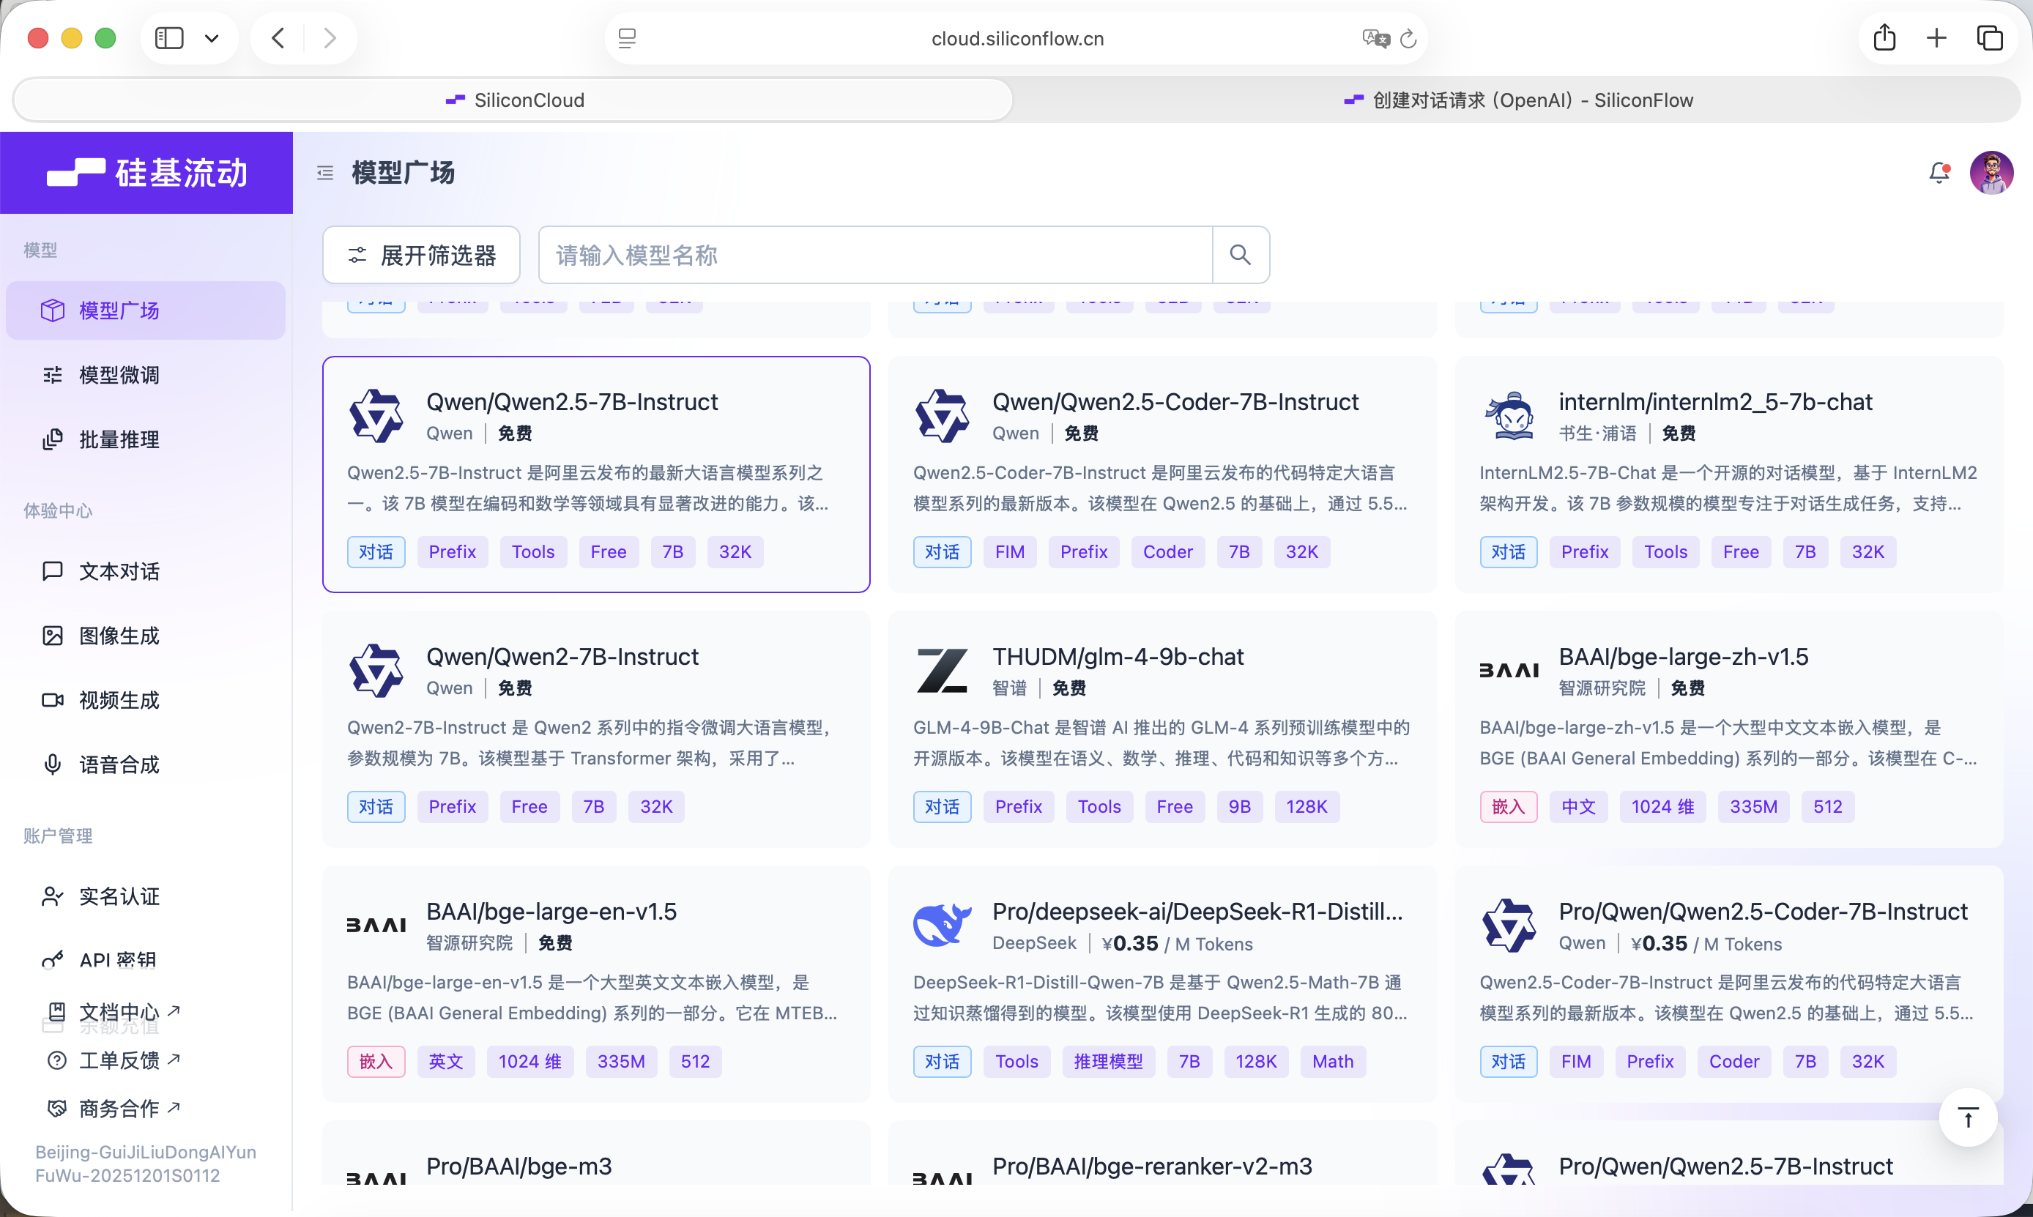Open the 语音合成 sidebar item
Image resolution: width=2033 pixels, height=1217 pixels.
(x=119, y=764)
